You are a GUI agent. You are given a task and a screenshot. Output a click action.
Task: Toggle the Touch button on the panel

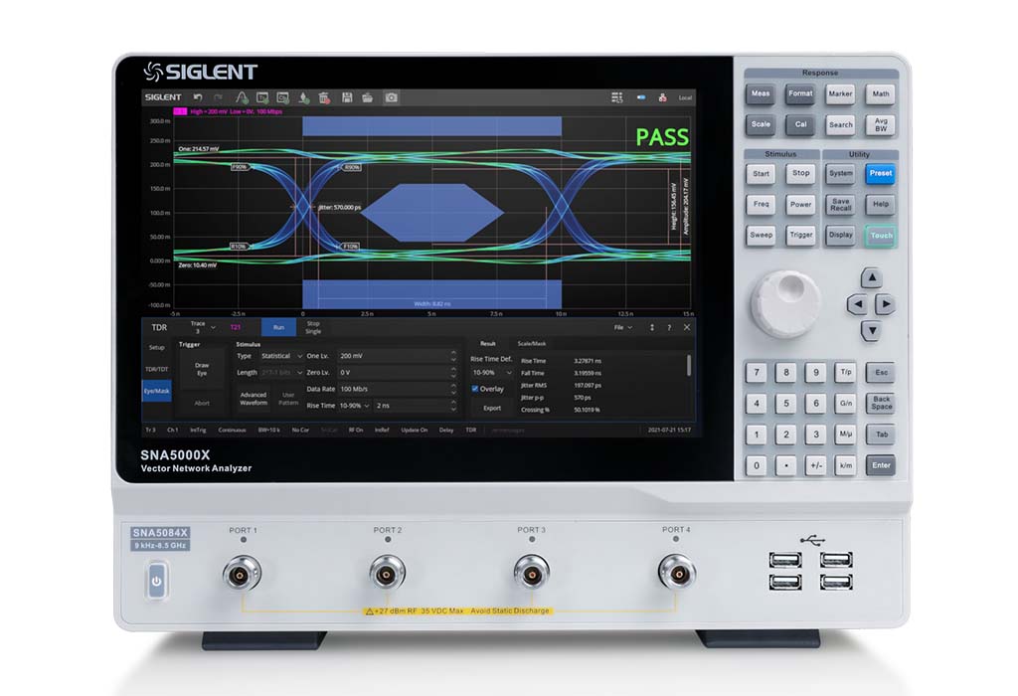point(880,236)
